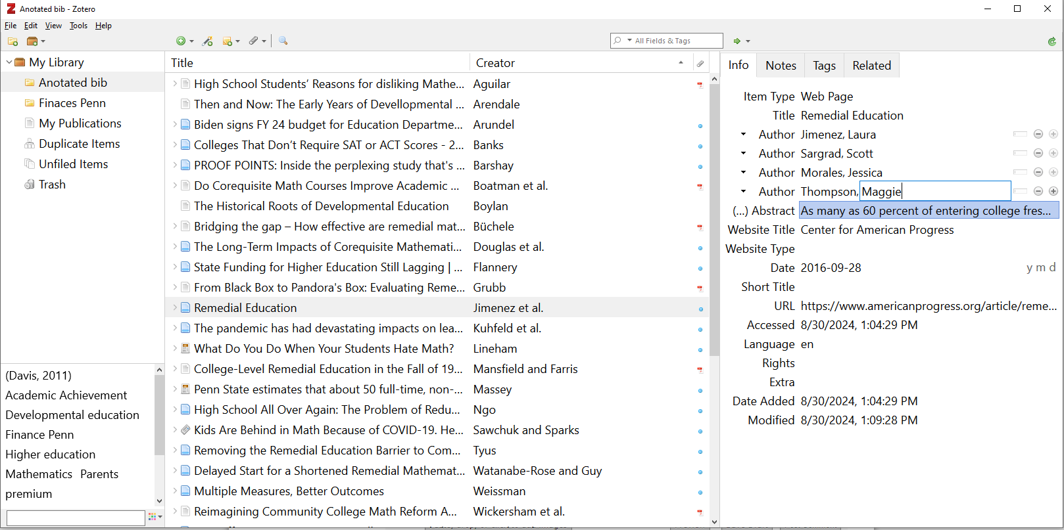Open the Tools menu

click(78, 26)
